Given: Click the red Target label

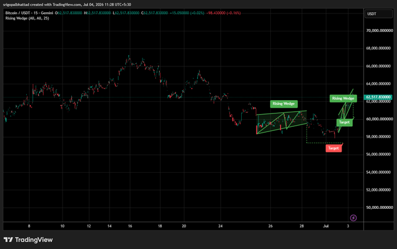Looking at the screenshot, I should coord(333,148).
